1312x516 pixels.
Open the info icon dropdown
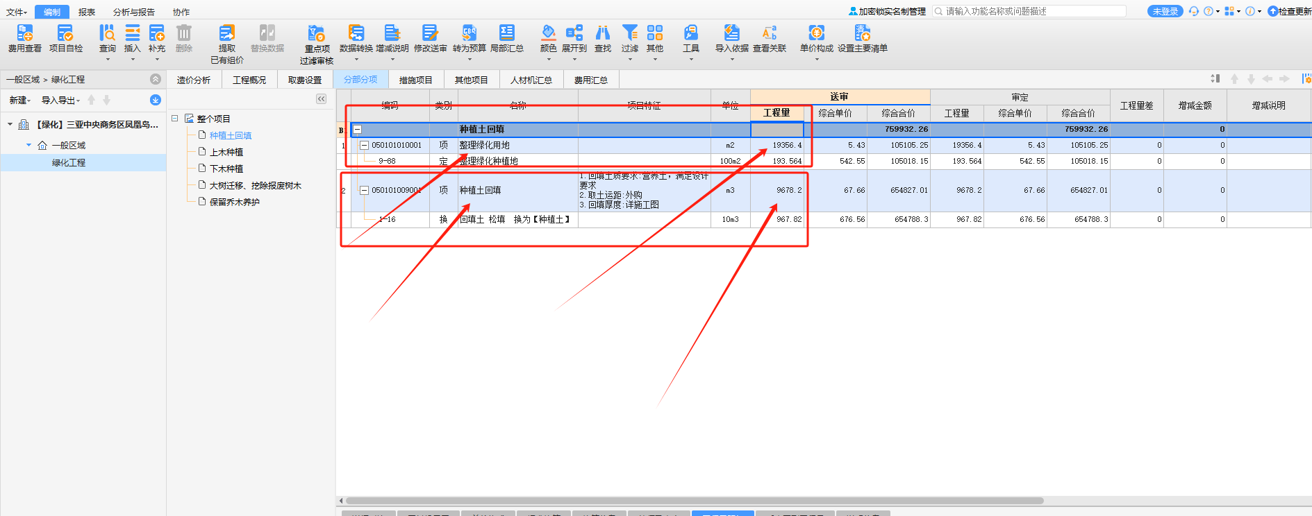tap(1253, 11)
